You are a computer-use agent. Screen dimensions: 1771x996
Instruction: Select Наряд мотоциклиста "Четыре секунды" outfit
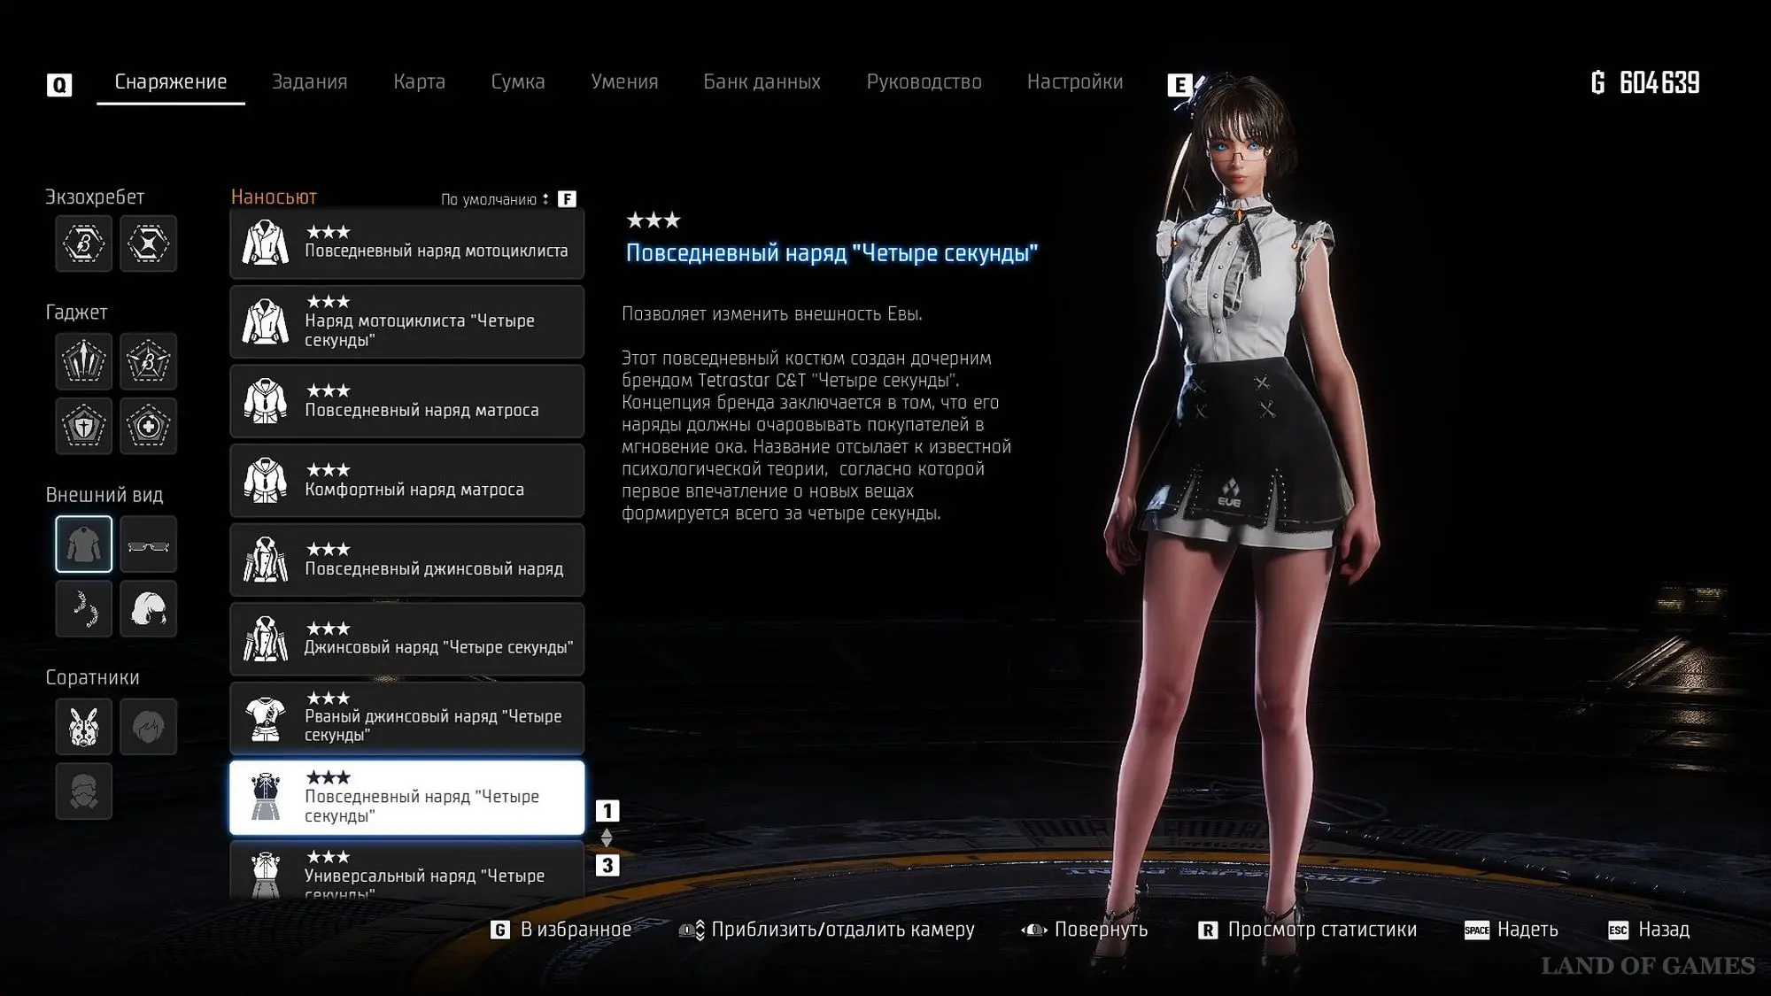(x=407, y=321)
